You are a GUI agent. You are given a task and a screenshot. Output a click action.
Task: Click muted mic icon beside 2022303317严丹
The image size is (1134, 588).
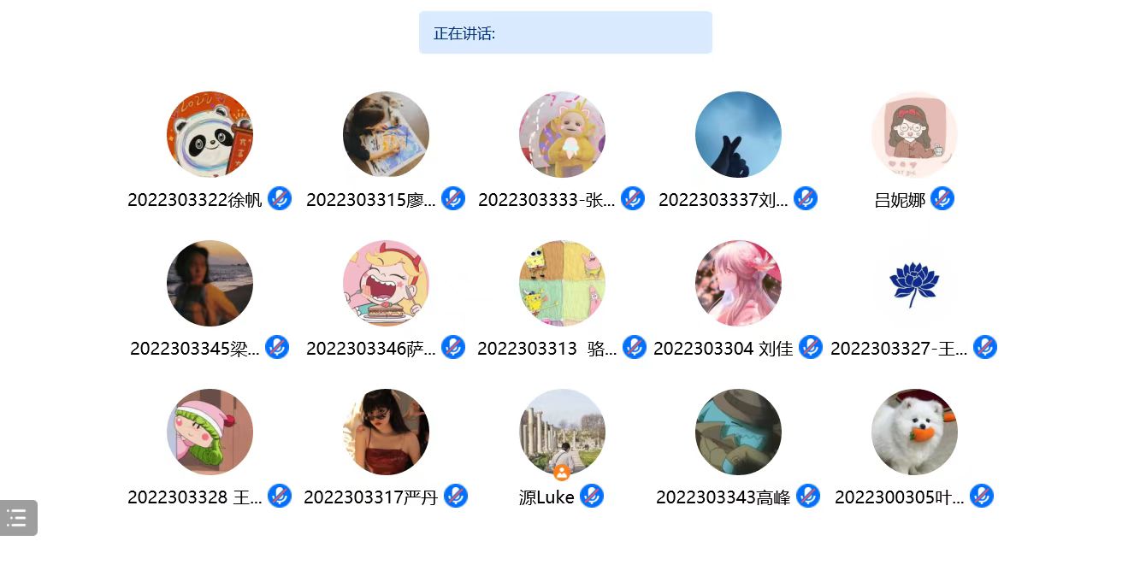pyautogui.click(x=456, y=496)
